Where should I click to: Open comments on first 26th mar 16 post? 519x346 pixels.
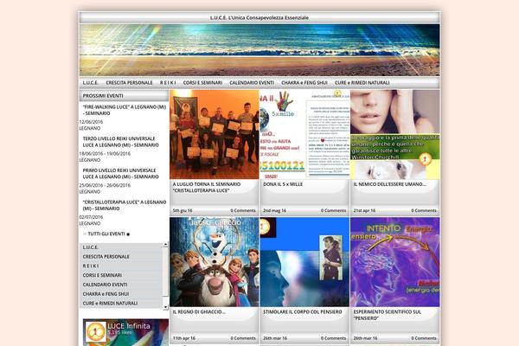(x=333, y=338)
